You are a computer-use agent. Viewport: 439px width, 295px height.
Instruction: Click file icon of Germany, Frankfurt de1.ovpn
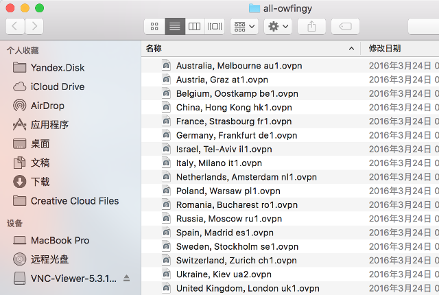click(x=166, y=134)
